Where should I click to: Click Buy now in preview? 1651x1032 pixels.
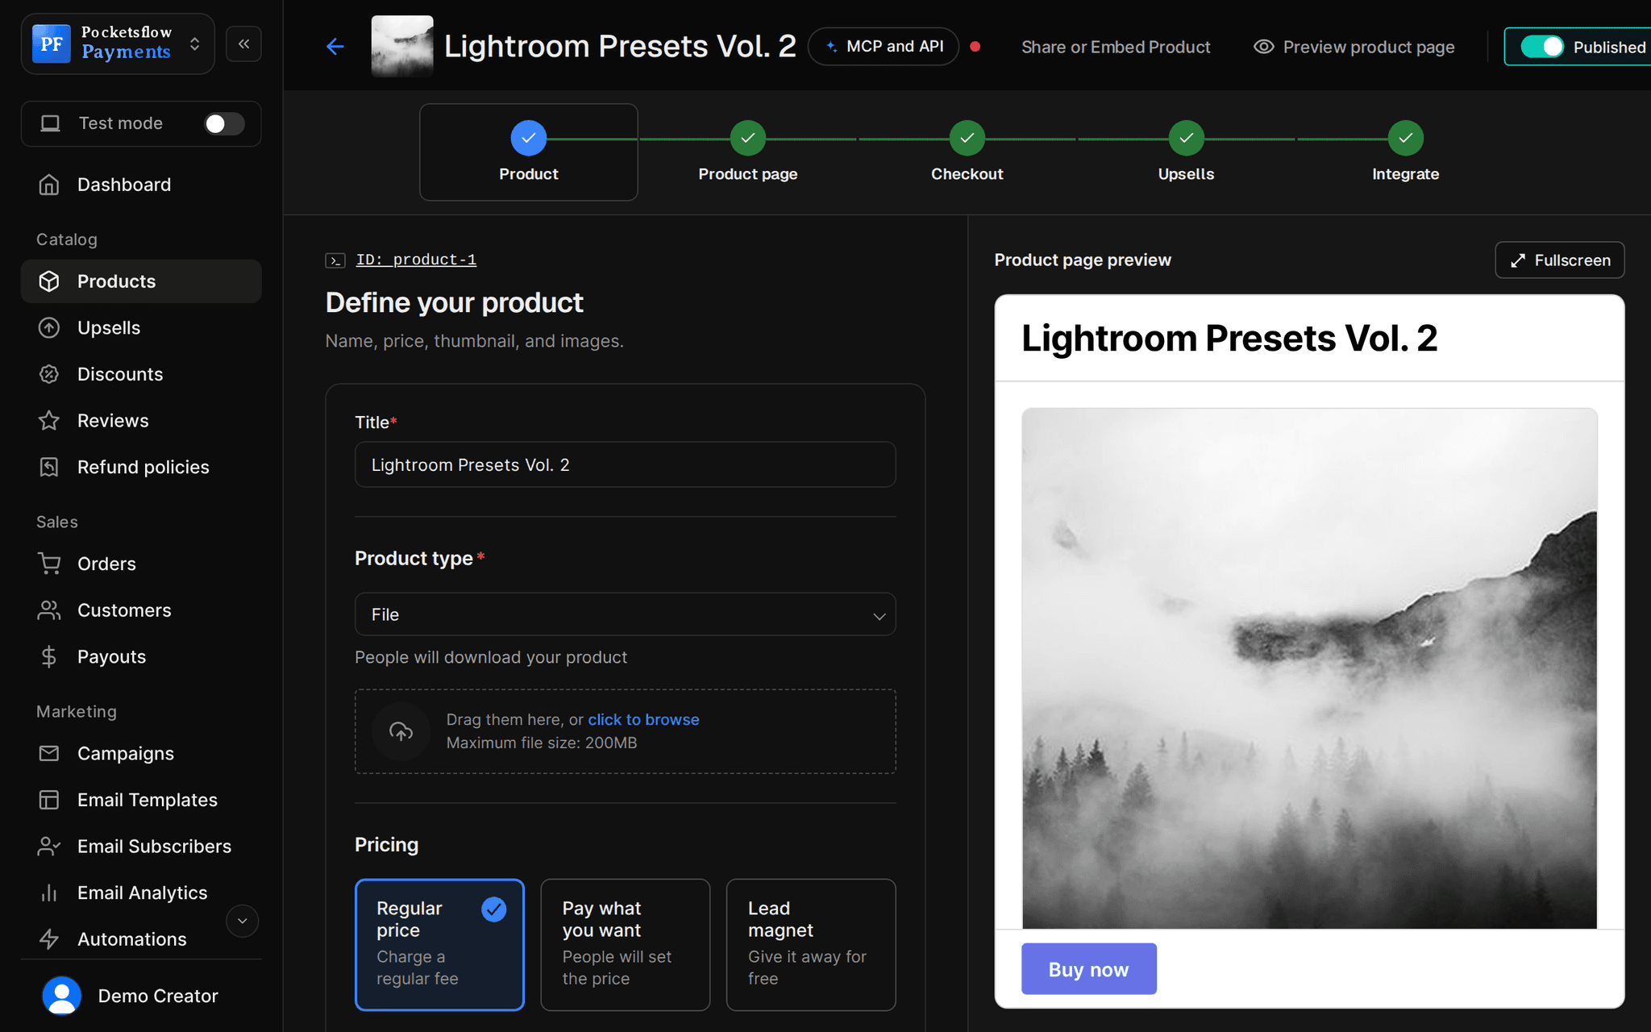coord(1088,969)
